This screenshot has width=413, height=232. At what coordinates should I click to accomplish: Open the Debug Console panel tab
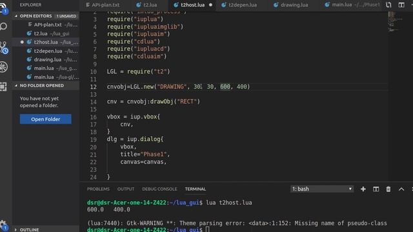[x=159, y=189]
